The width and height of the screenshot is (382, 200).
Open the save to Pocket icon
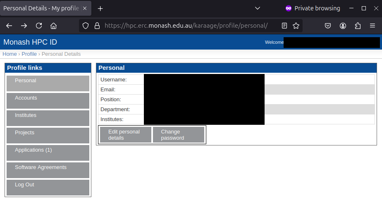[x=328, y=26]
